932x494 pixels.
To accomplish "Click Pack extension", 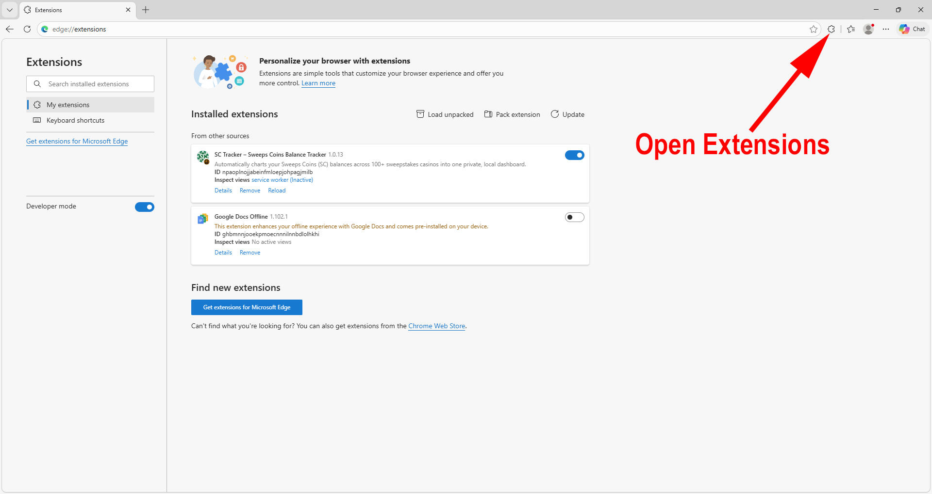I will tap(512, 114).
